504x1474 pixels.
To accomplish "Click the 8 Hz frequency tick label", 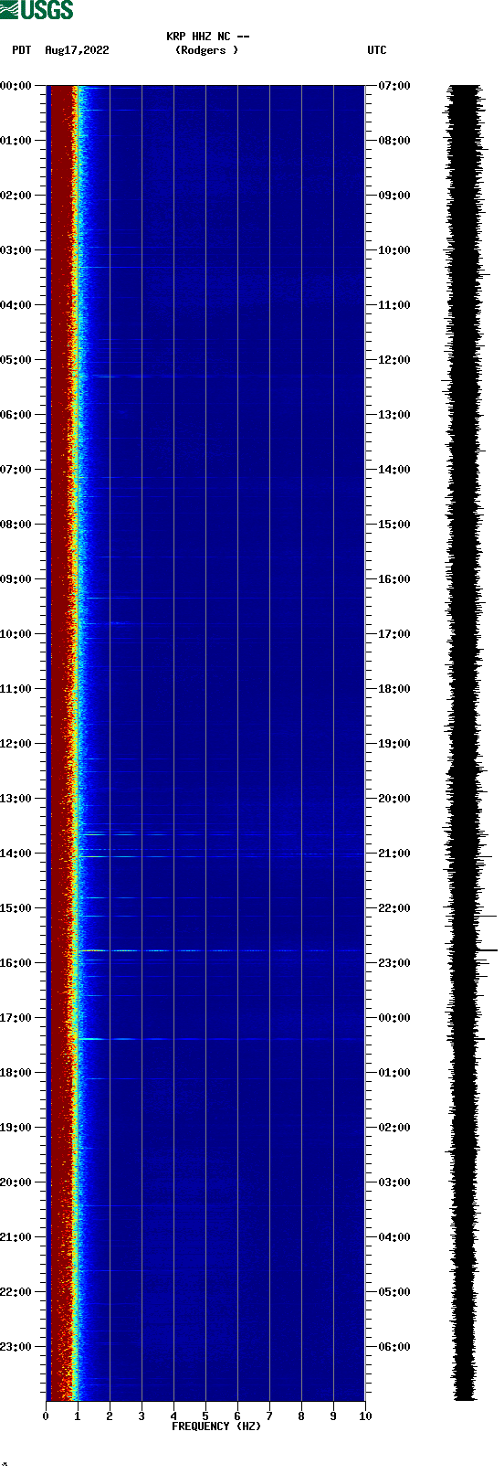I will pyautogui.click(x=301, y=1416).
